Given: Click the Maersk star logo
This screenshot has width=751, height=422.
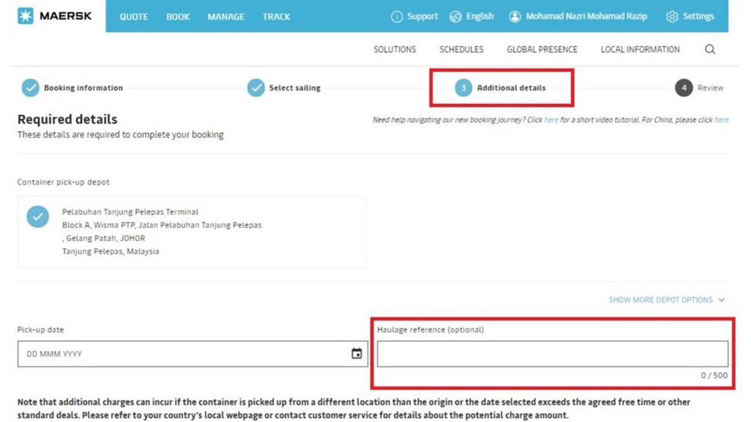Looking at the screenshot, I should click(x=25, y=16).
